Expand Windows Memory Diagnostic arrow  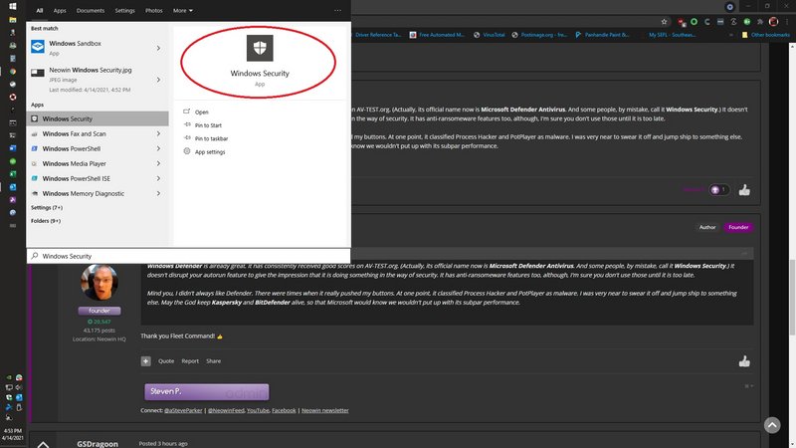[158, 193]
